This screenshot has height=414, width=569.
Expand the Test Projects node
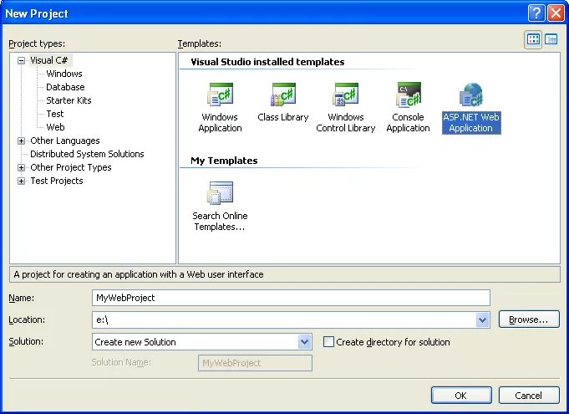point(22,181)
